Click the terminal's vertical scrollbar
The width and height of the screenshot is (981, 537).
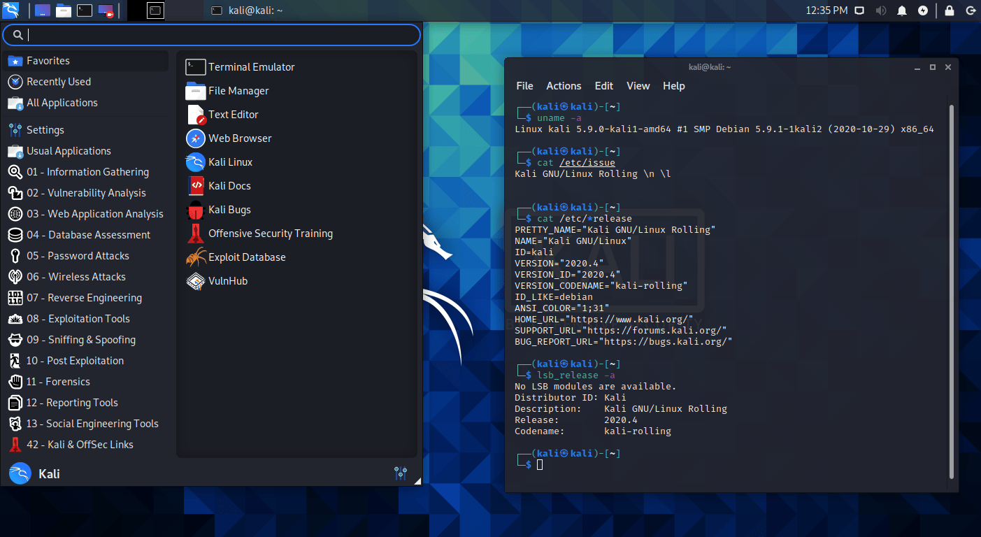950,280
